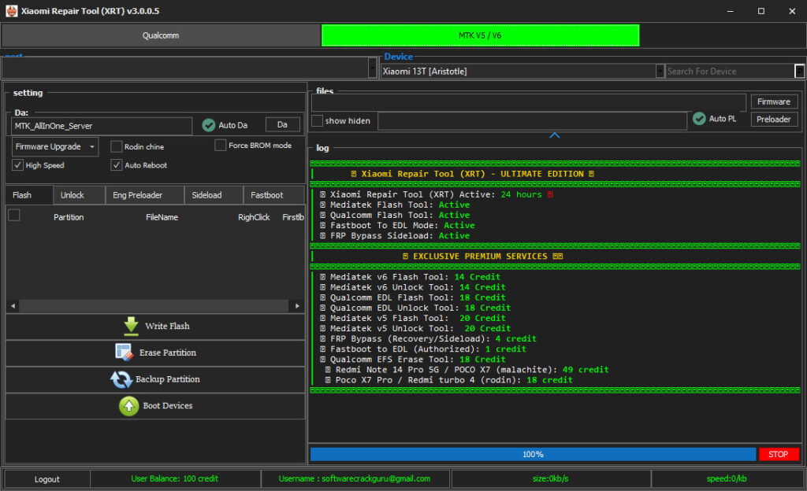Open the Firmware Upgrade dropdown

point(55,147)
